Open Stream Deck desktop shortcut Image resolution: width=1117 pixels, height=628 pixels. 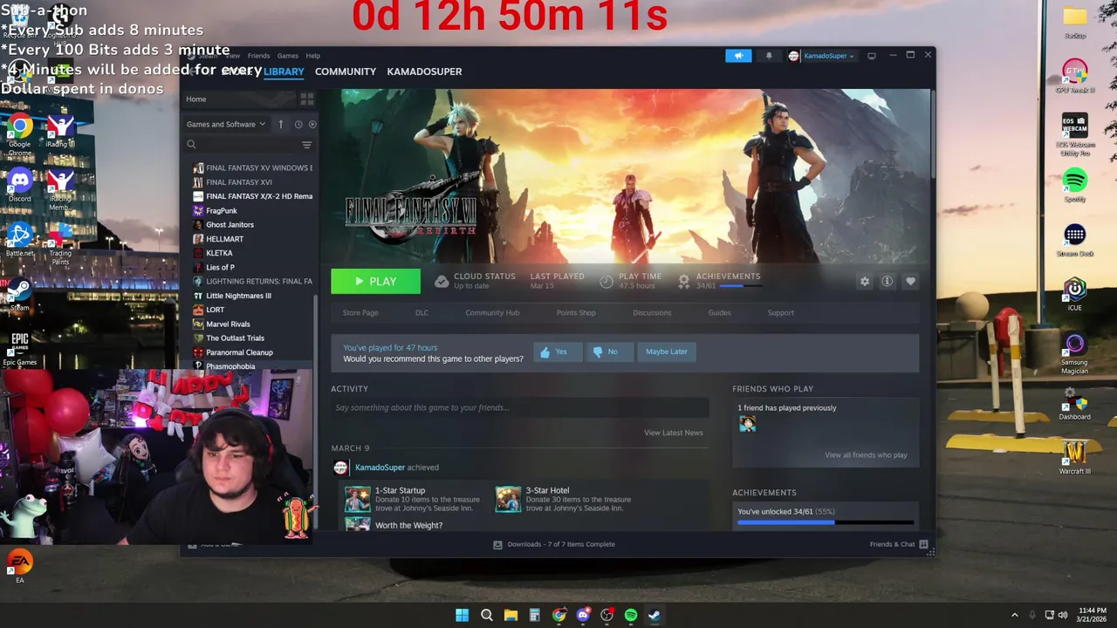tap(1075, 241)
